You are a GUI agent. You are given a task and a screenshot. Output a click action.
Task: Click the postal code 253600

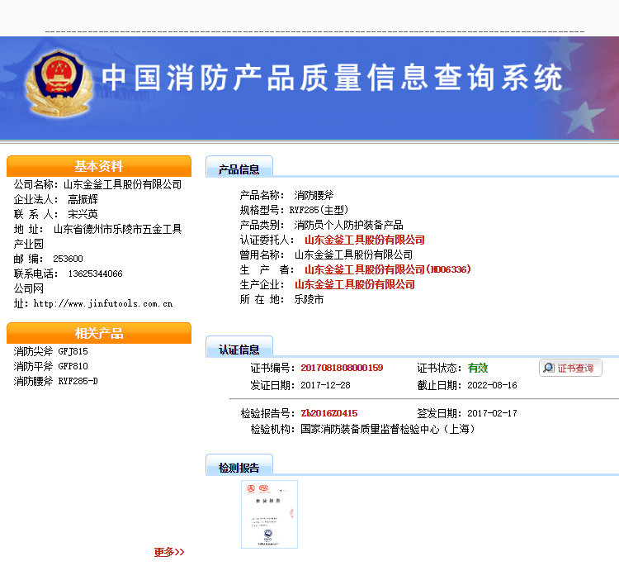68,259
